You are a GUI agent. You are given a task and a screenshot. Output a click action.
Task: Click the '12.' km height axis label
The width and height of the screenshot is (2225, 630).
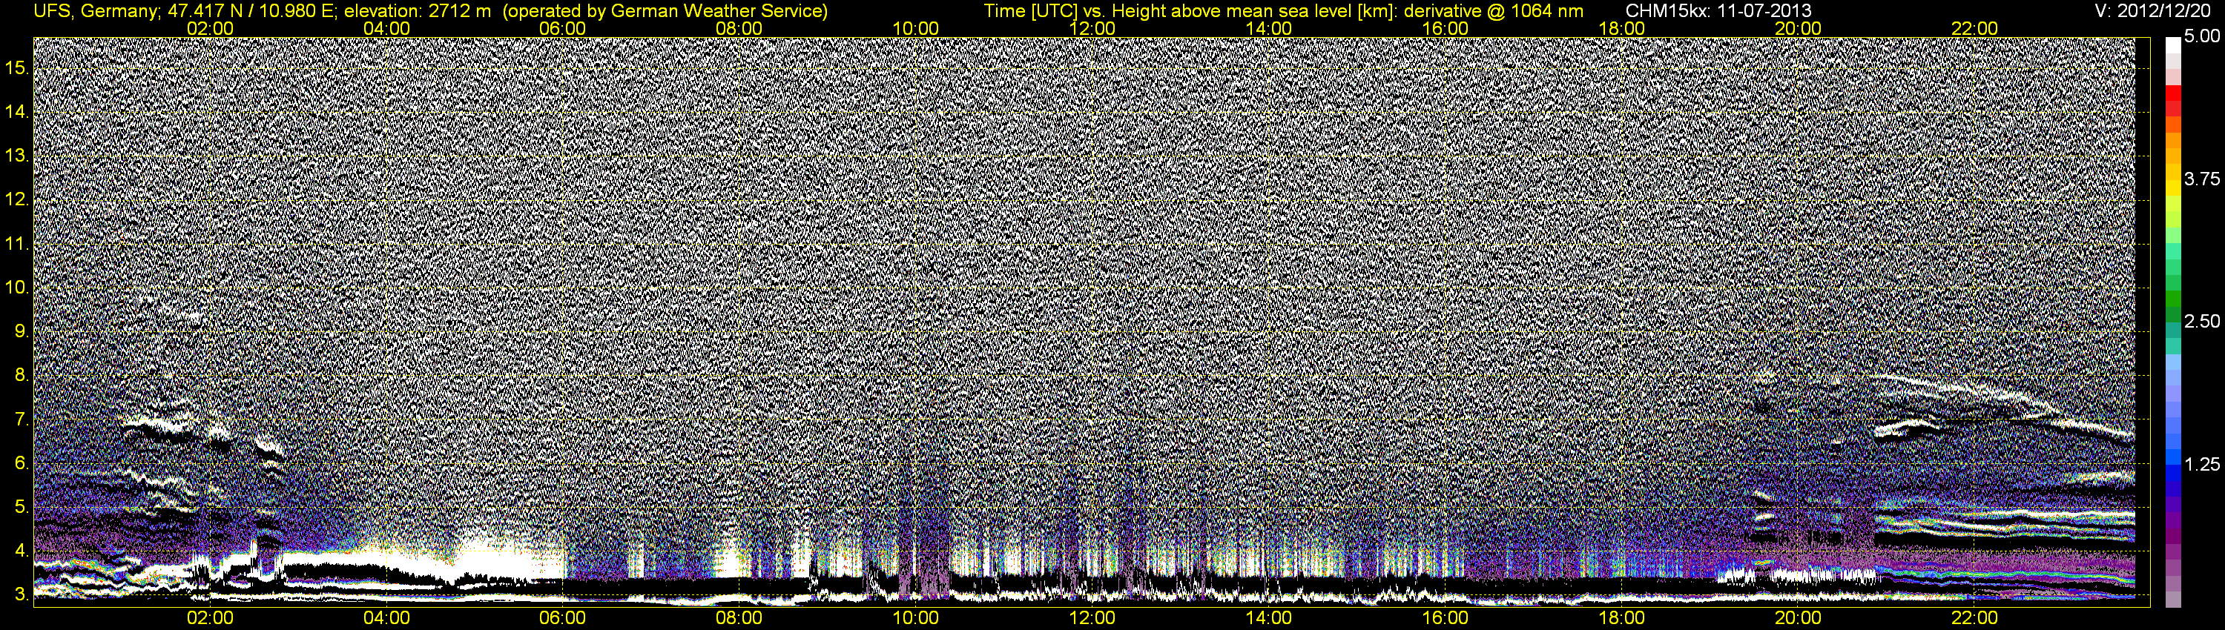(x=17, y=199)
